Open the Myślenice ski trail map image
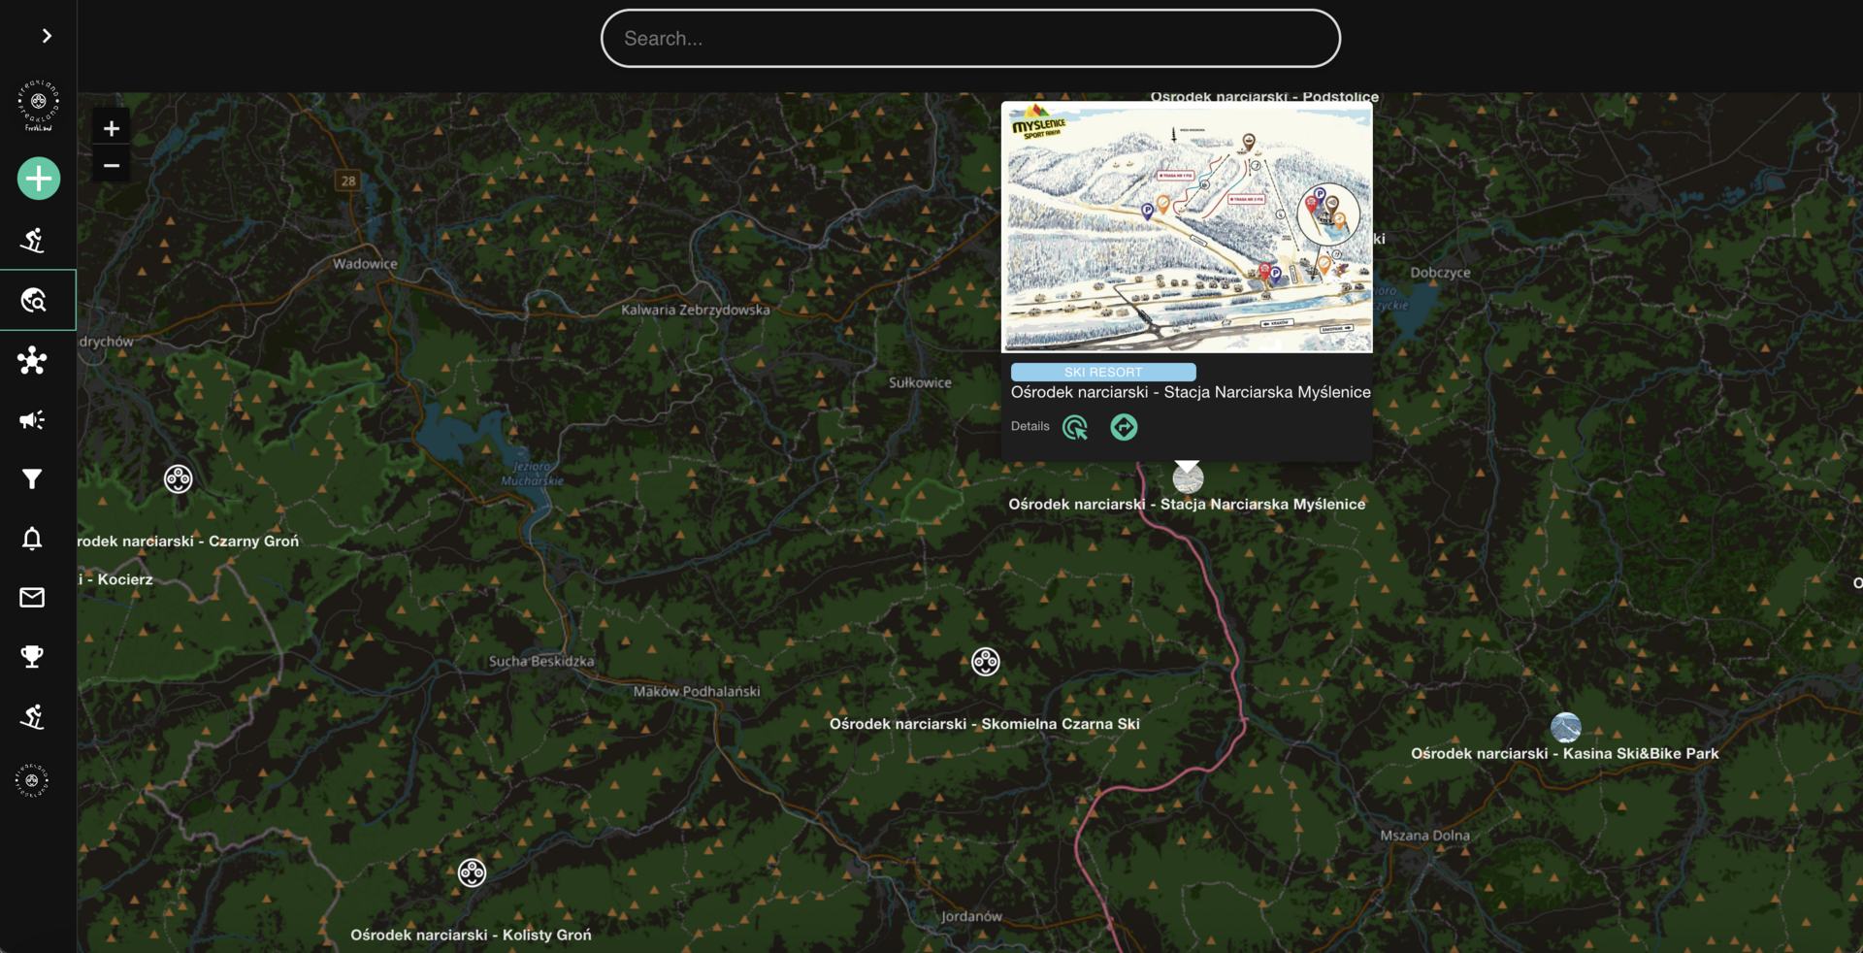The height and width of the screenshot is (953, 1863). [1187, 227]
